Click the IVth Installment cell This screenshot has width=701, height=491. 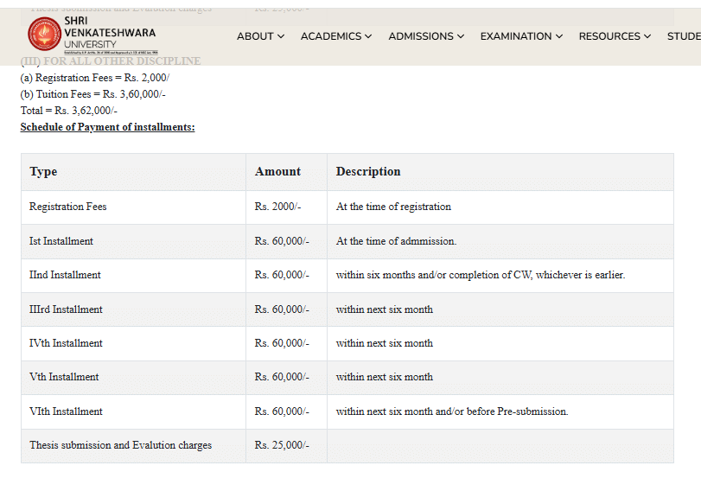click(66, 343)
